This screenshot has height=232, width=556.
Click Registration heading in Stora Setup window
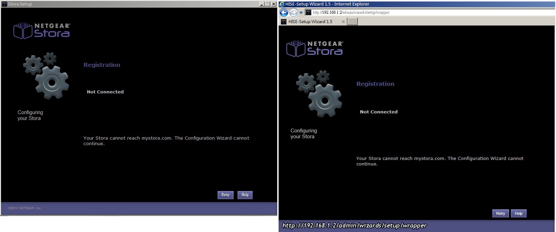point(102,65)
